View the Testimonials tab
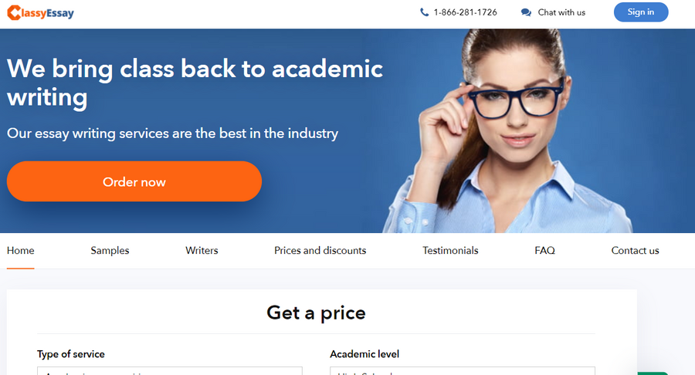 pos(450,251)
